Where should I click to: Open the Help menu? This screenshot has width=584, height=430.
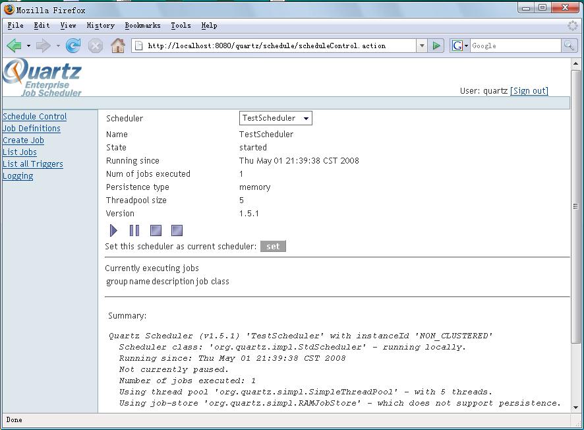209,25
